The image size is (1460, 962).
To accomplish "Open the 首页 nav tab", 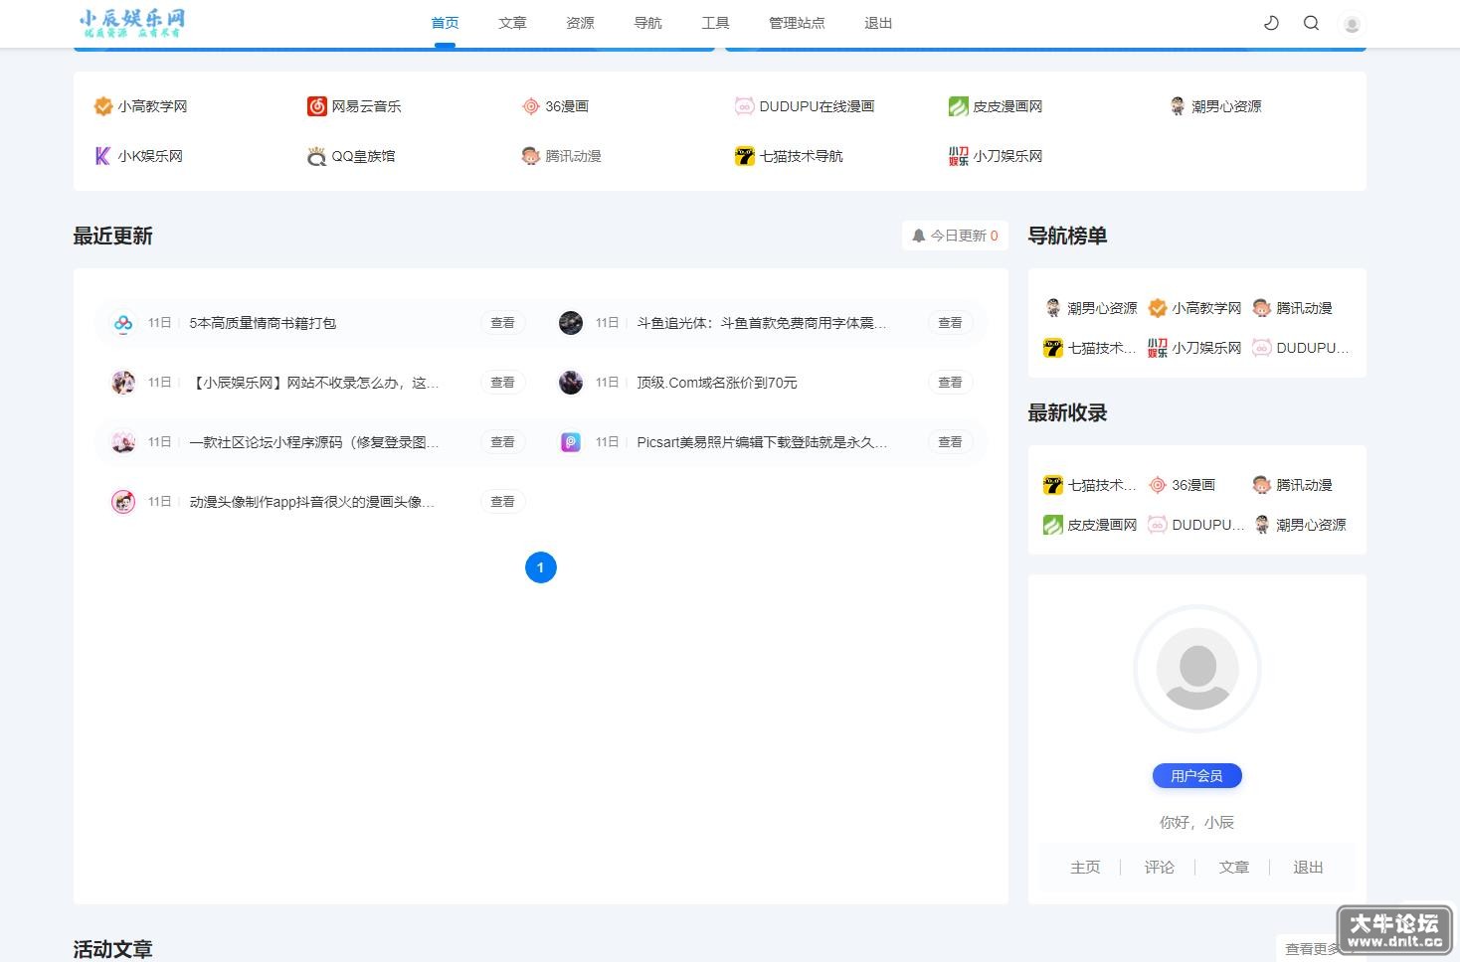I will click(x=445, y=23).
